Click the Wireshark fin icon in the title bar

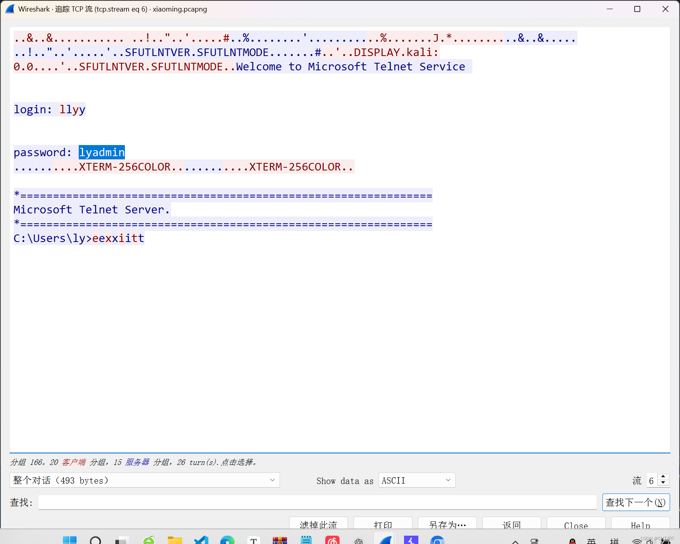pos(10,9)
